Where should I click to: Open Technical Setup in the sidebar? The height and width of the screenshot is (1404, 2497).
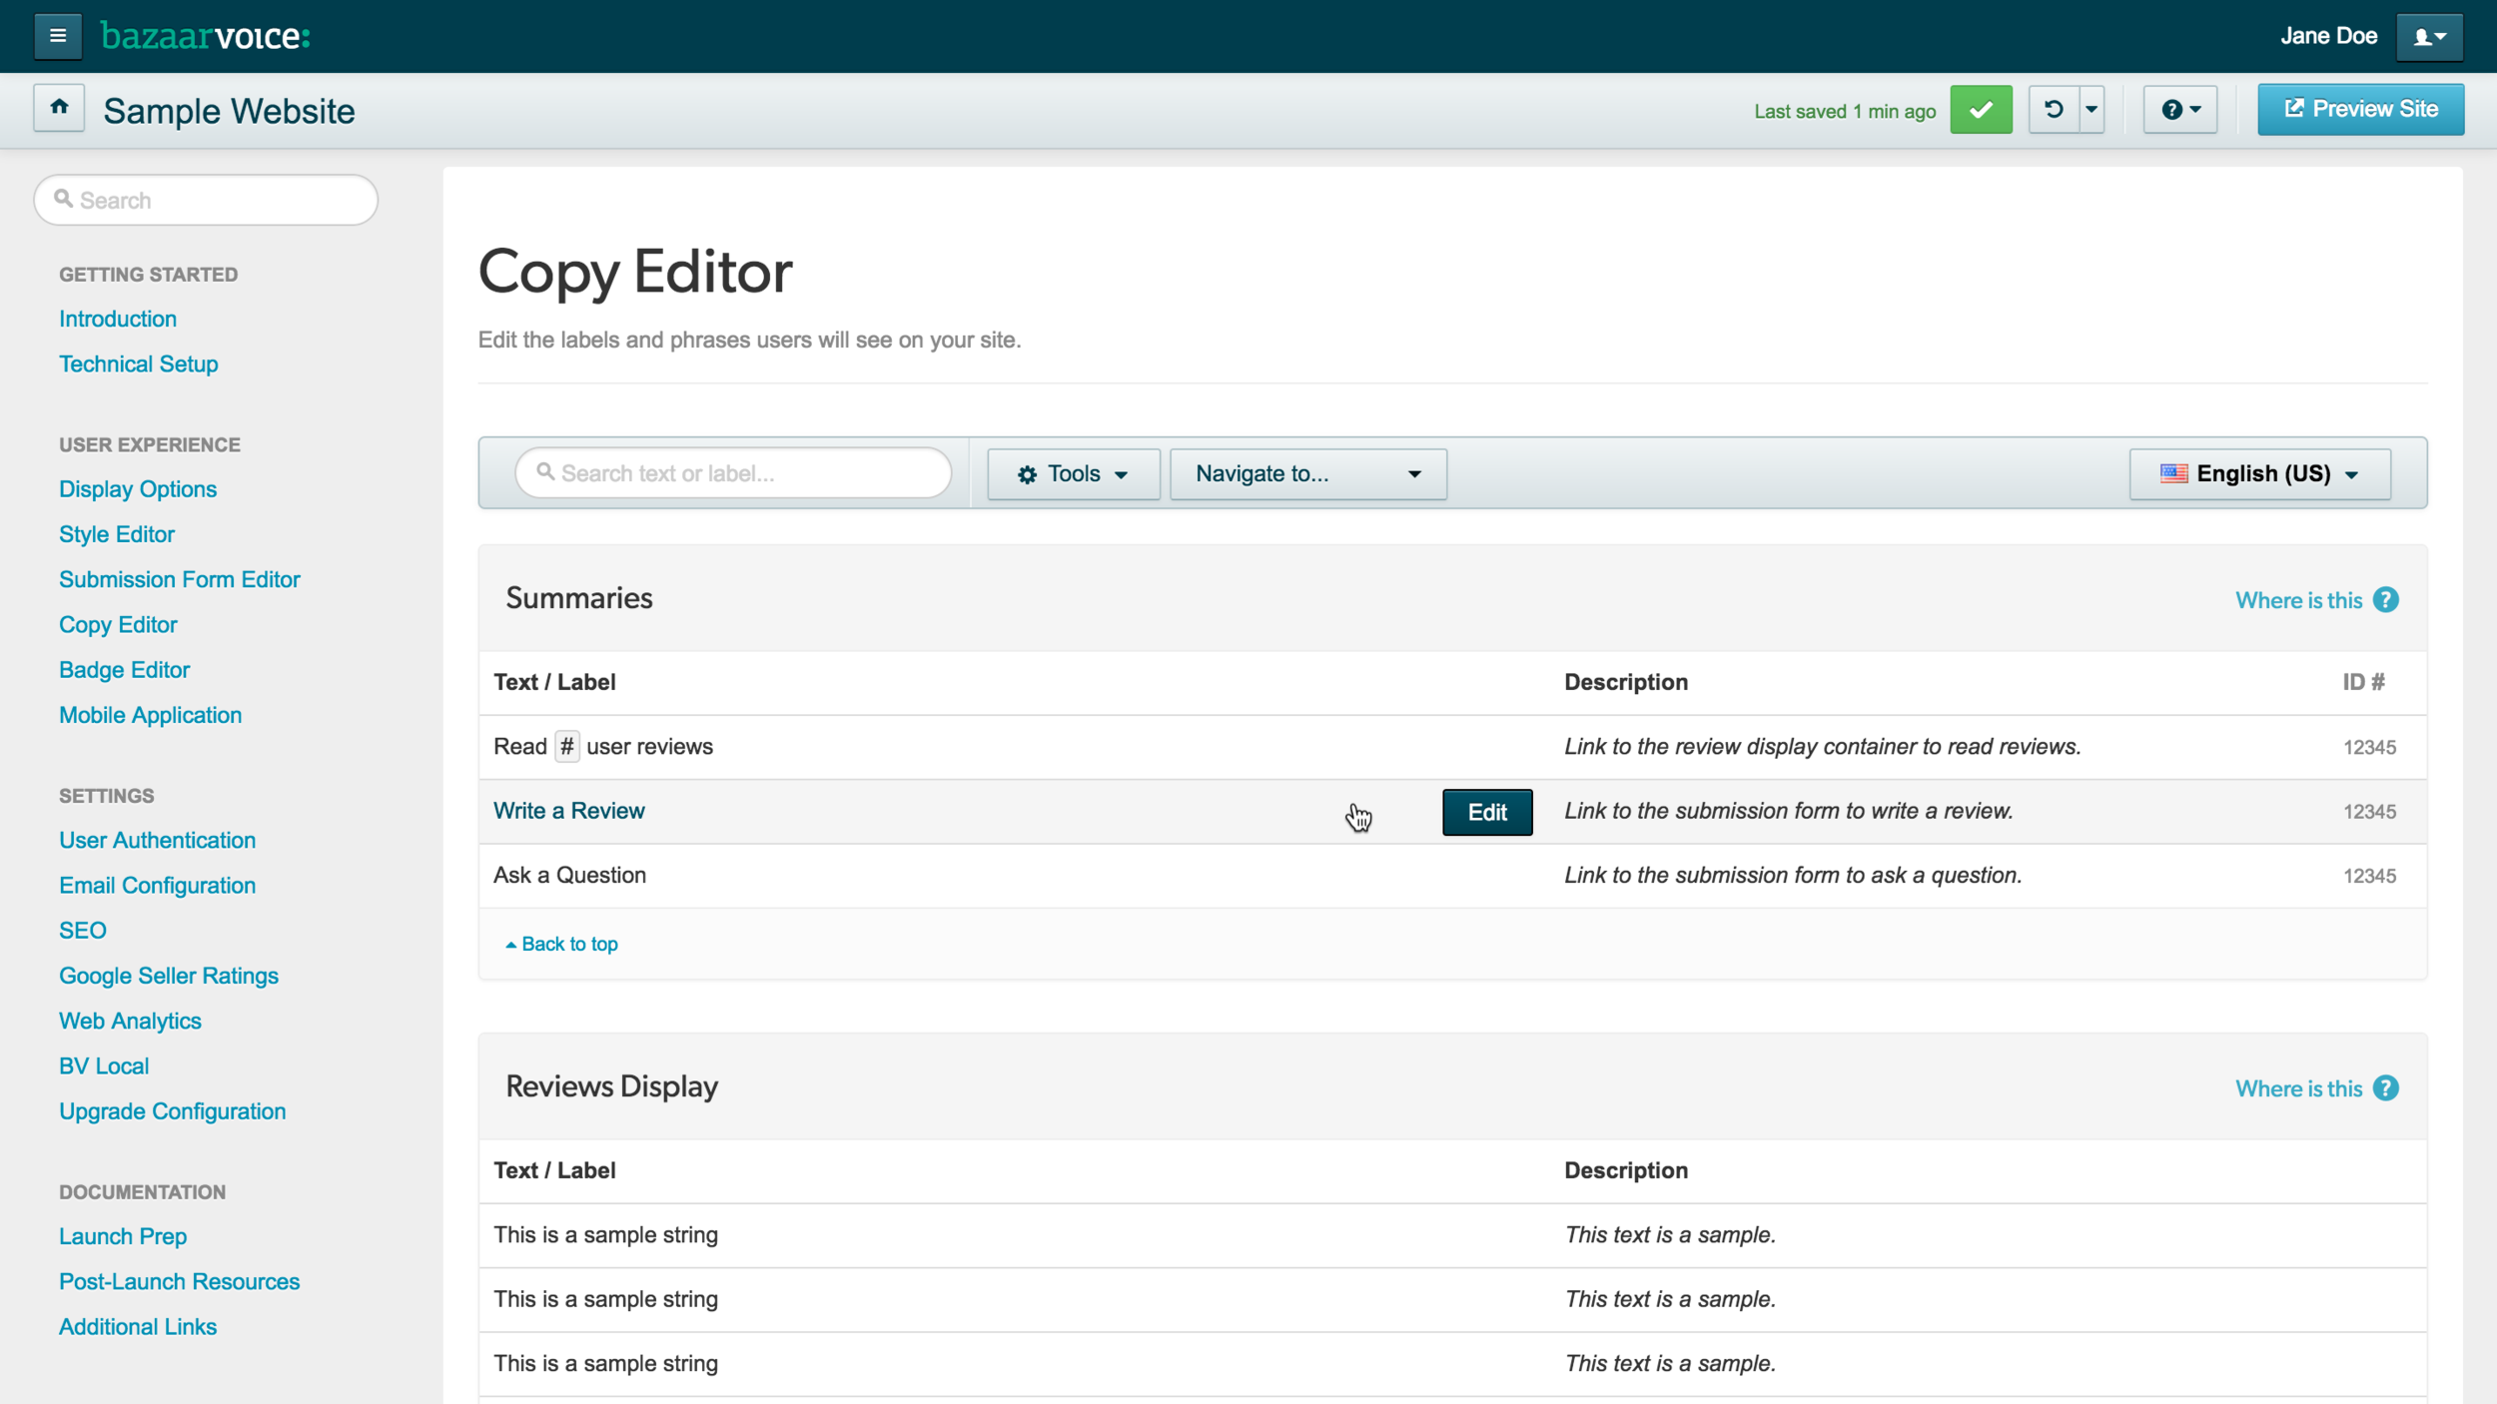click(x=138, y=363)
